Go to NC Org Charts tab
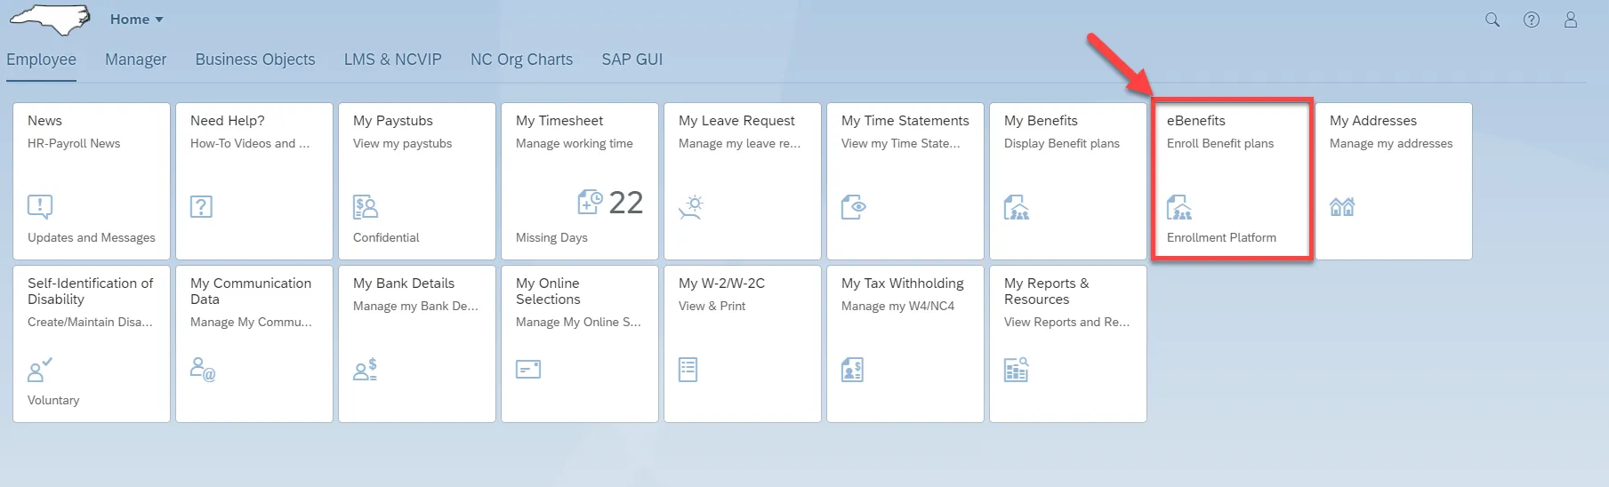Image resolution: width=1609 pixels, height=487 pixels. (x=521, y=60)
